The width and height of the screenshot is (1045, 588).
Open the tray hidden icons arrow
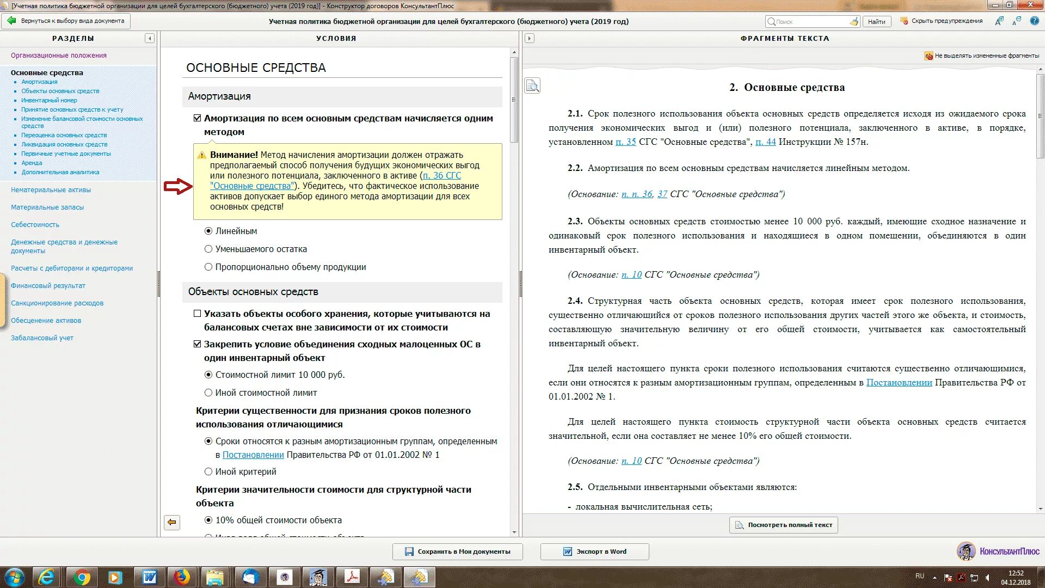(935, 577)
